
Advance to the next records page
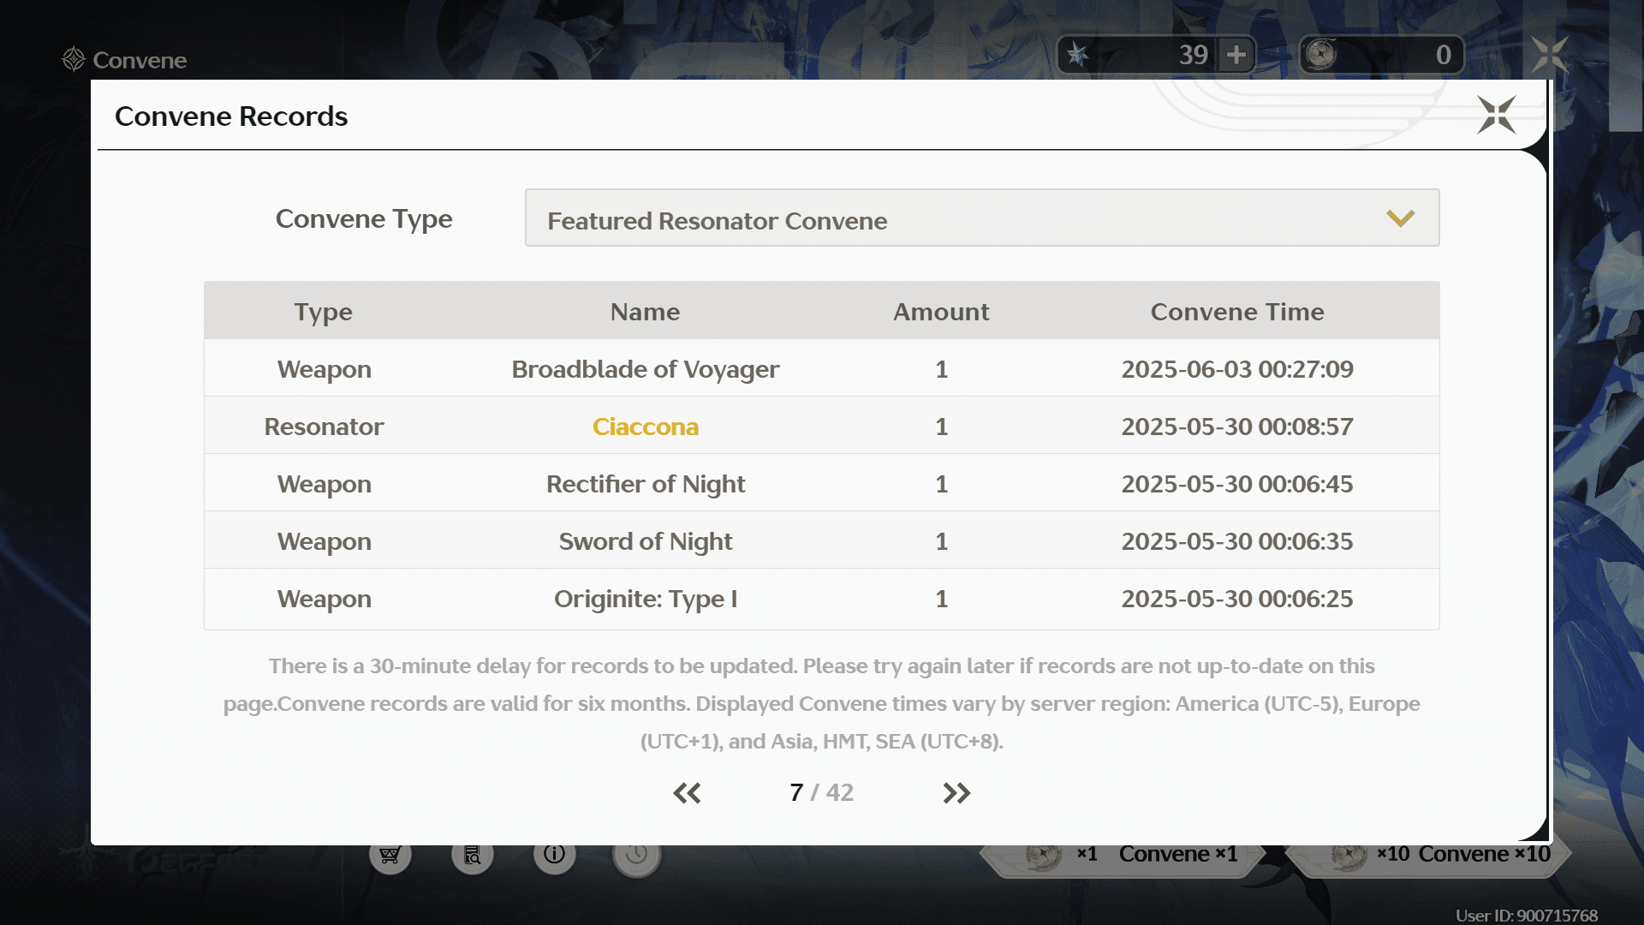pos(957,792)
